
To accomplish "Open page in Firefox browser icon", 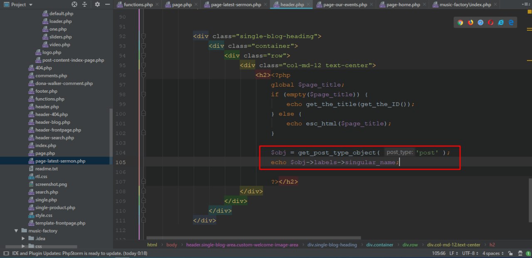I will click(x=470, y=22).
